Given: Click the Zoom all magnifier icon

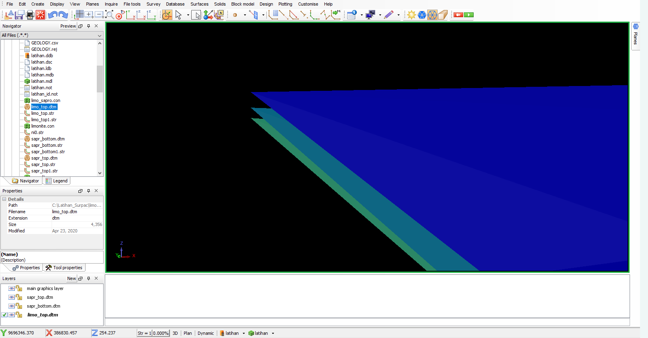Looking at the screenshot, I should [x=109, y=15].
